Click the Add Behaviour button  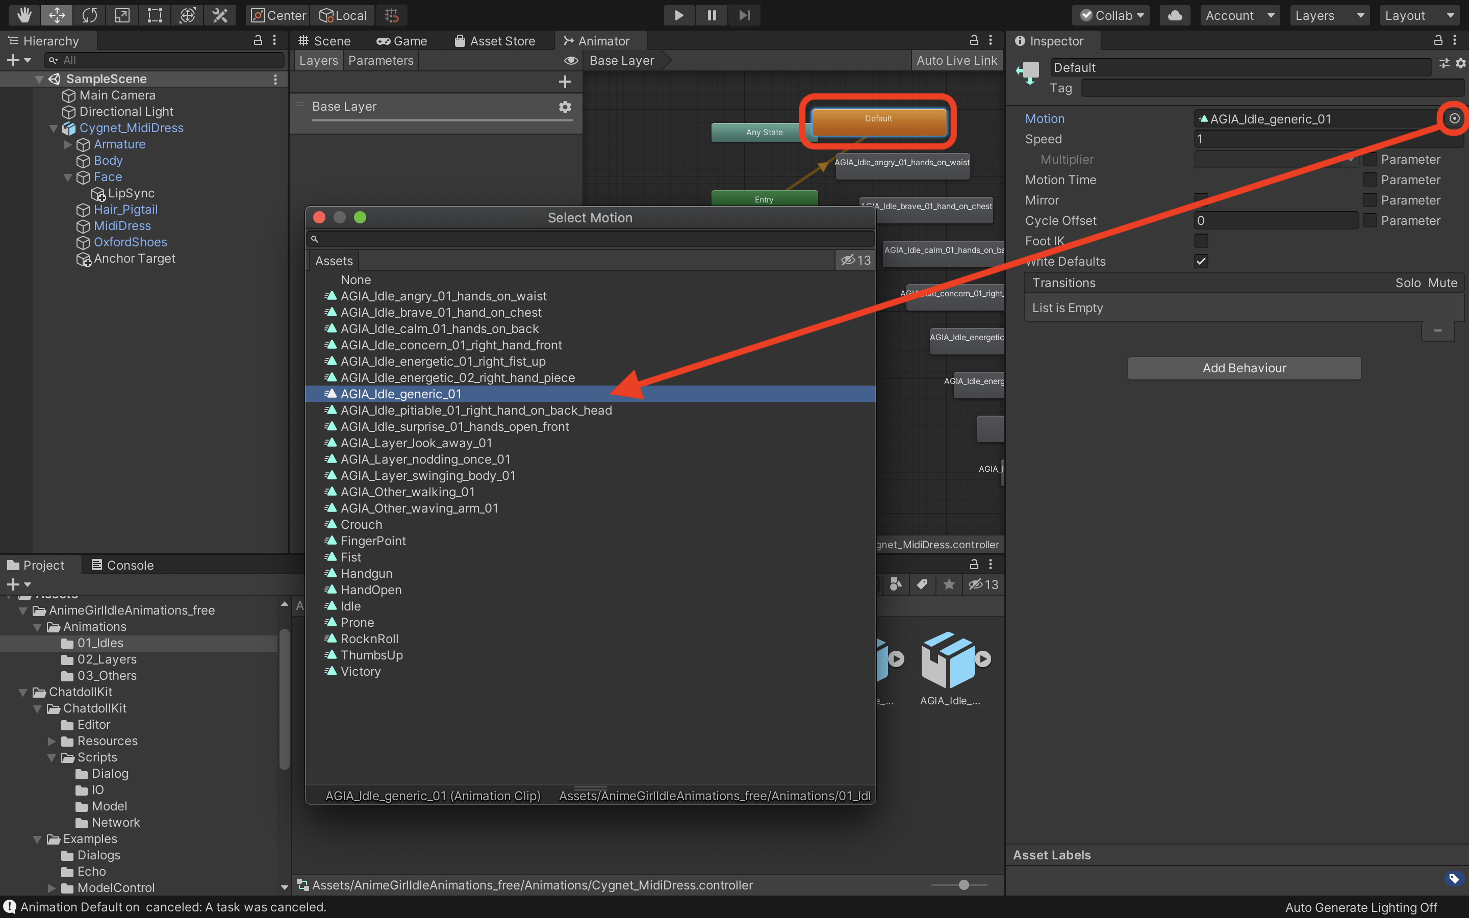click(x=1244, y=368)
